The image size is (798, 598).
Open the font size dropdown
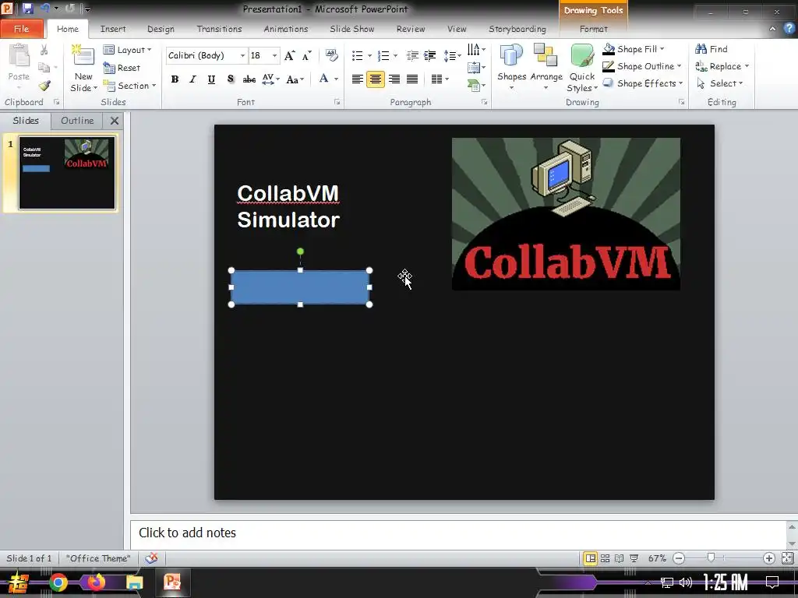(x=274, y=55)
